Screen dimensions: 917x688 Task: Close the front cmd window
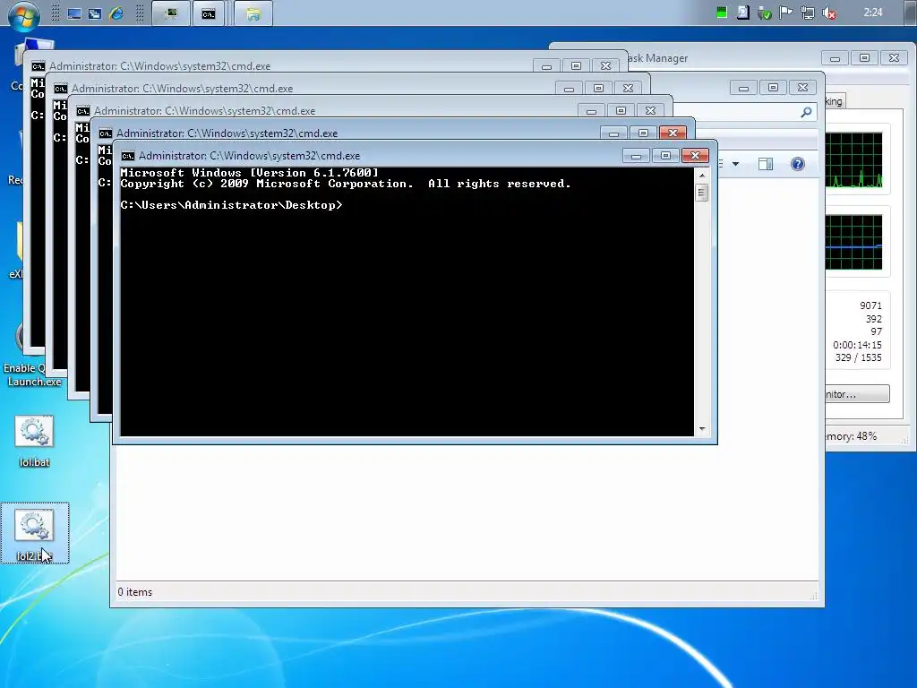point(695,156)
